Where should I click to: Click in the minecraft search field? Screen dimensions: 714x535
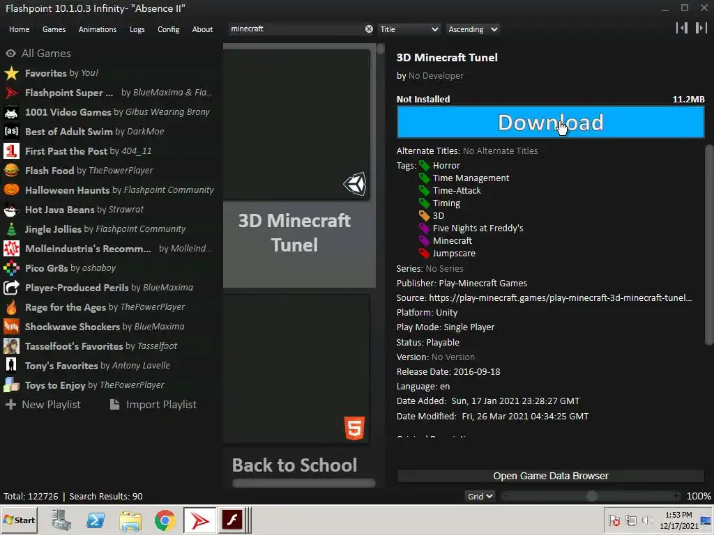(x=296, y=29)
